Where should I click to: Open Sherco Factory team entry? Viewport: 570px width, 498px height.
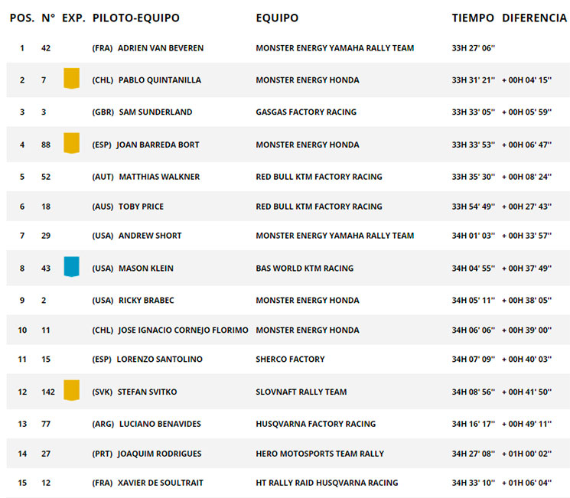tap(290, 359)
